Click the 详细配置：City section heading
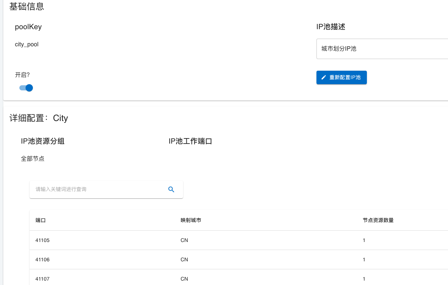The width and height of the screenshot is (448, 285). coord(39,118)
